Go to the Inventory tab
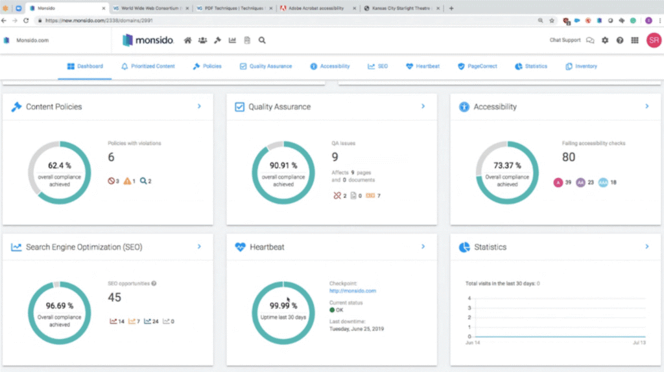Screen dimensions: 664x372 (581, 66)
